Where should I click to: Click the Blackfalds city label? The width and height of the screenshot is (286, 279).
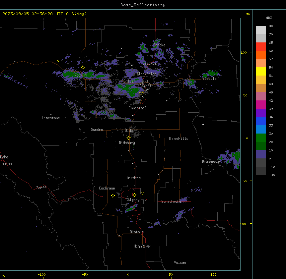point(146,74)
